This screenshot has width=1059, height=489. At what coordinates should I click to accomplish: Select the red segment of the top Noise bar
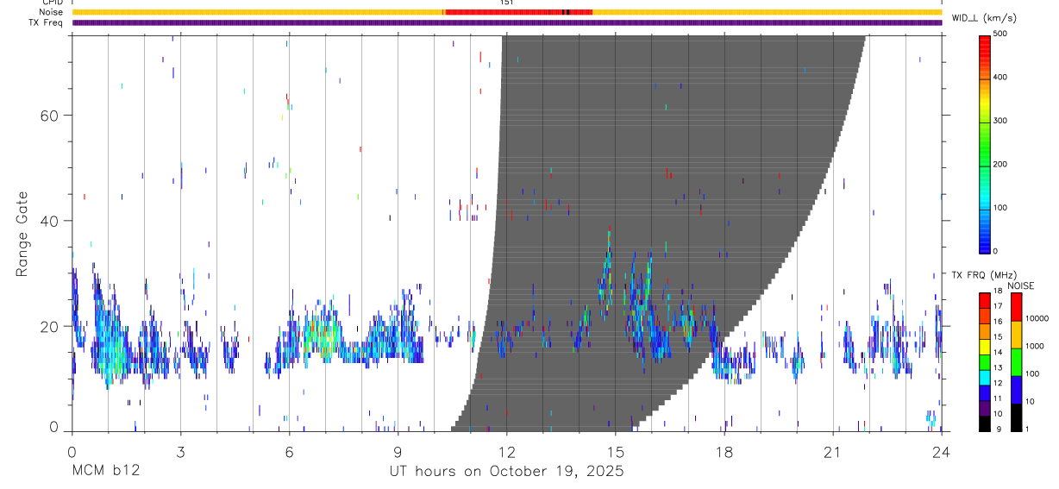pyautogui.click(x=518, y=12)
